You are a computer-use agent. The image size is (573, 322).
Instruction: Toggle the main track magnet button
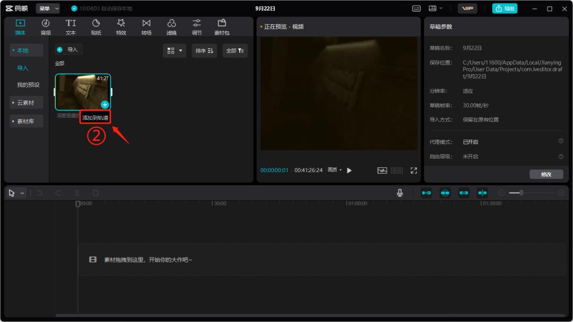[427, 193]
